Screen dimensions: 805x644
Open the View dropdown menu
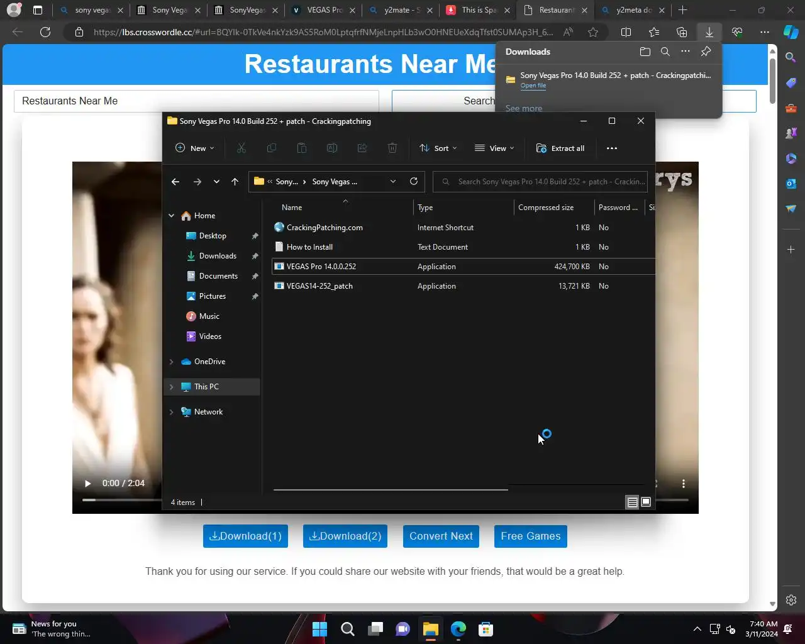pos(494,148)
